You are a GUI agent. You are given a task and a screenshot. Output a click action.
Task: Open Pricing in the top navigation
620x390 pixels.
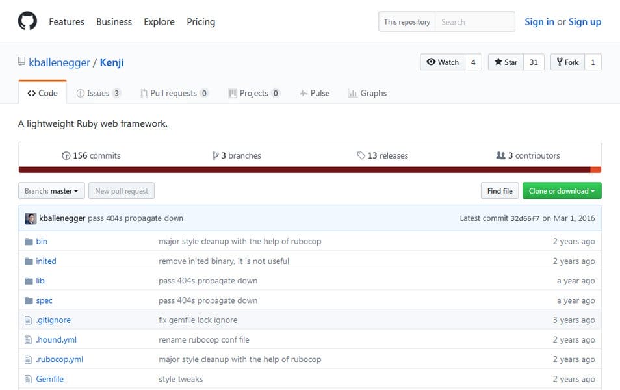click(x=201, y=21)
